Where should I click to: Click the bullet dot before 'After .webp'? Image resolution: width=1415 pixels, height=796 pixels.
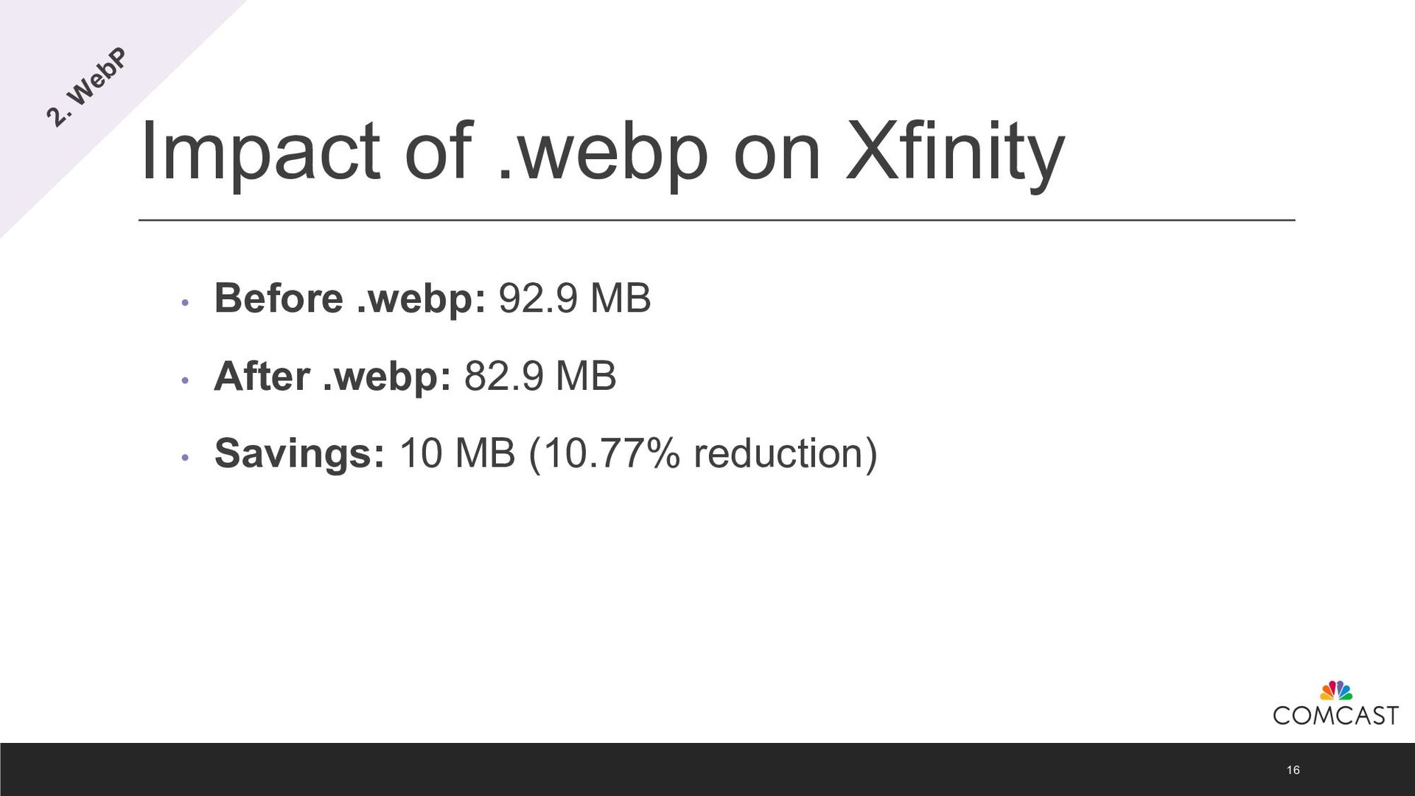[x=186, y=380]
